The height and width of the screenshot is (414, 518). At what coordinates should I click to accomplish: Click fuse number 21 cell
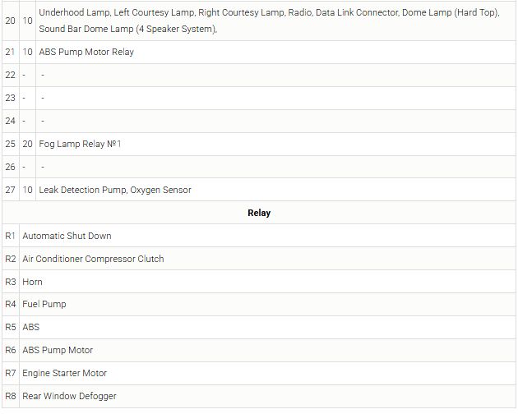10,52
